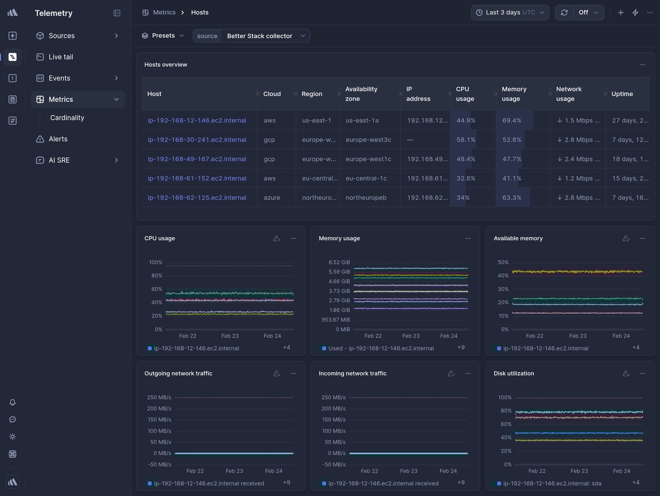Select Hosts in the breadcrumb

point(198,11)
